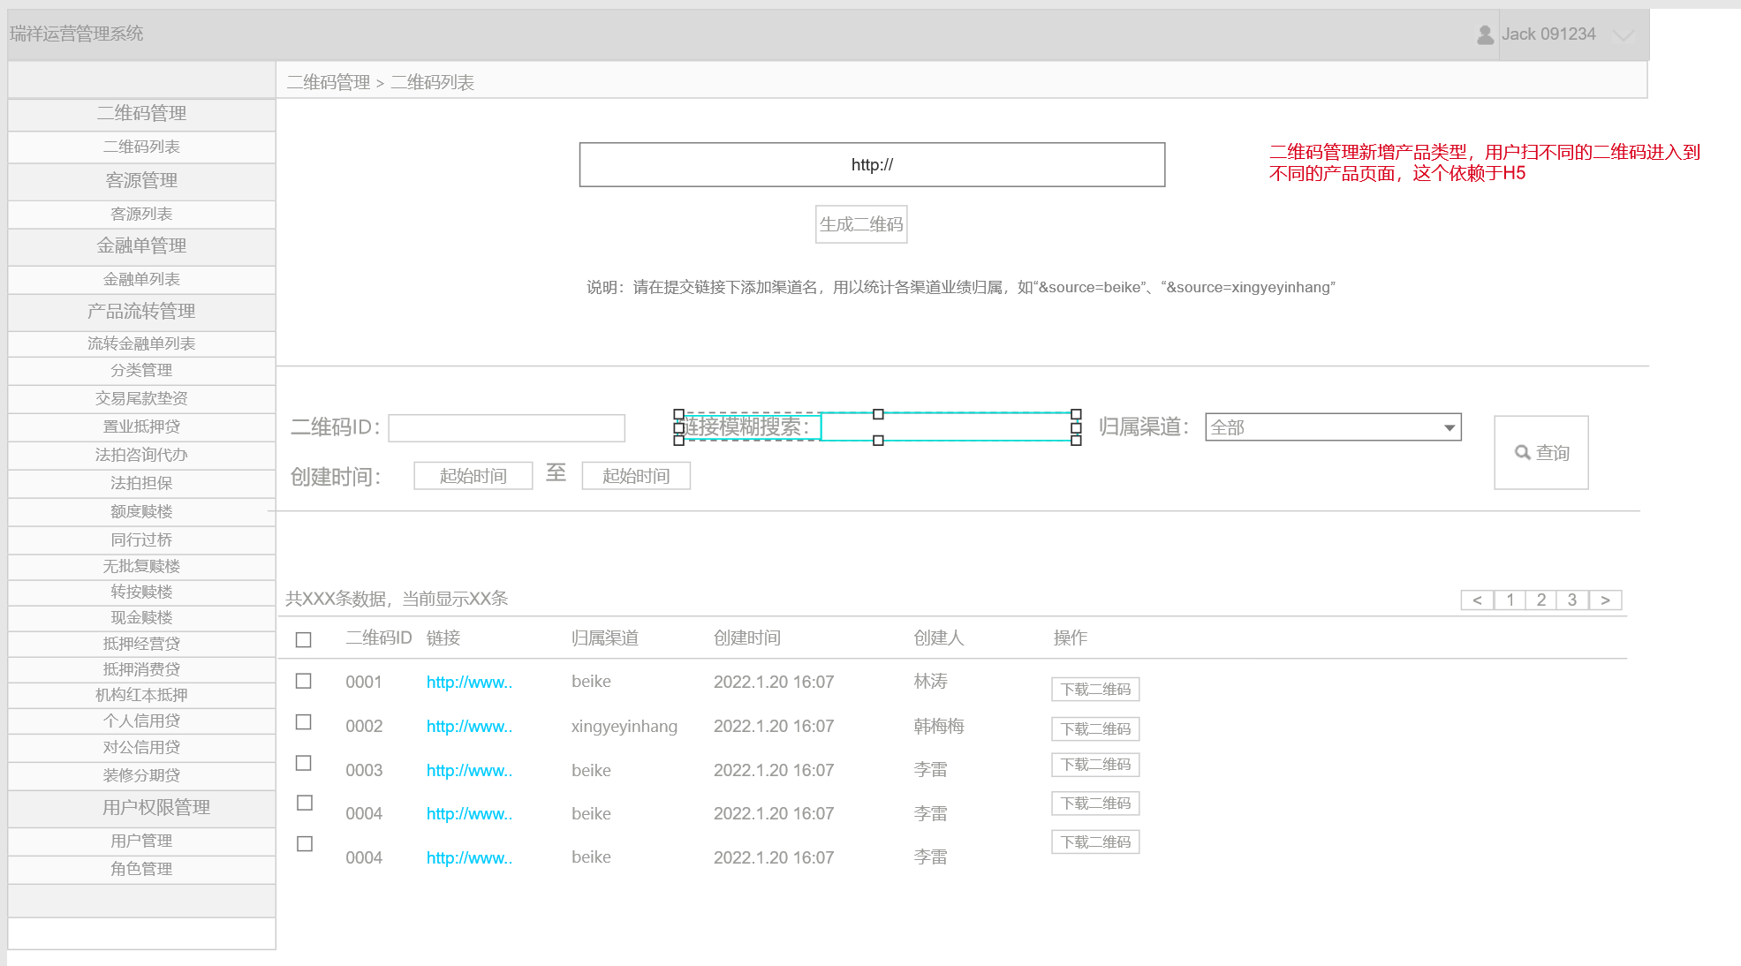The image size is (1741, 966).
Task: Click 下载二维码 for row 0001
Action: point(1095,690)
